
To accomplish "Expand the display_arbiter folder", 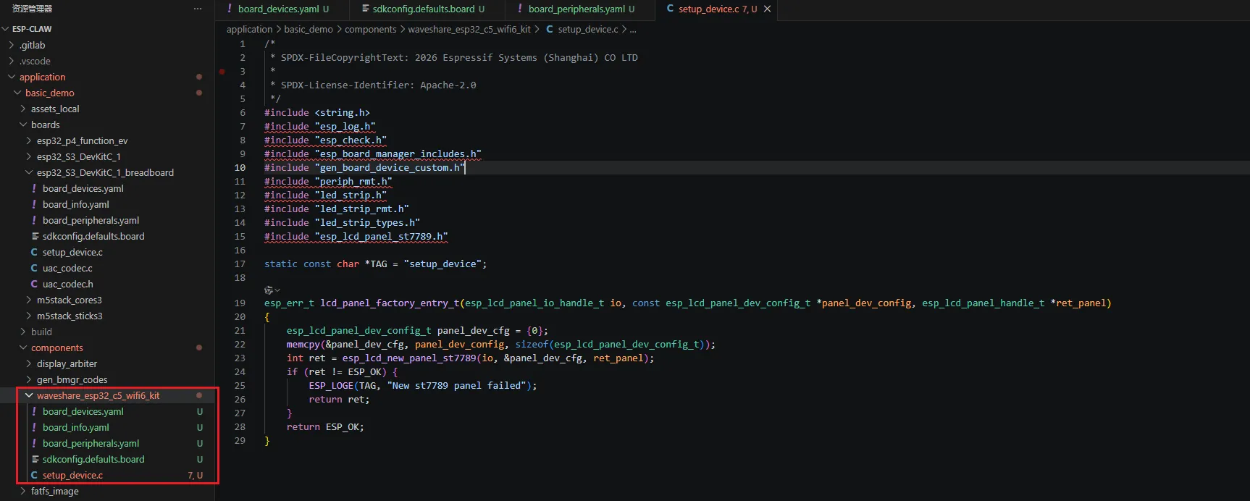I will tap(67, 364).
